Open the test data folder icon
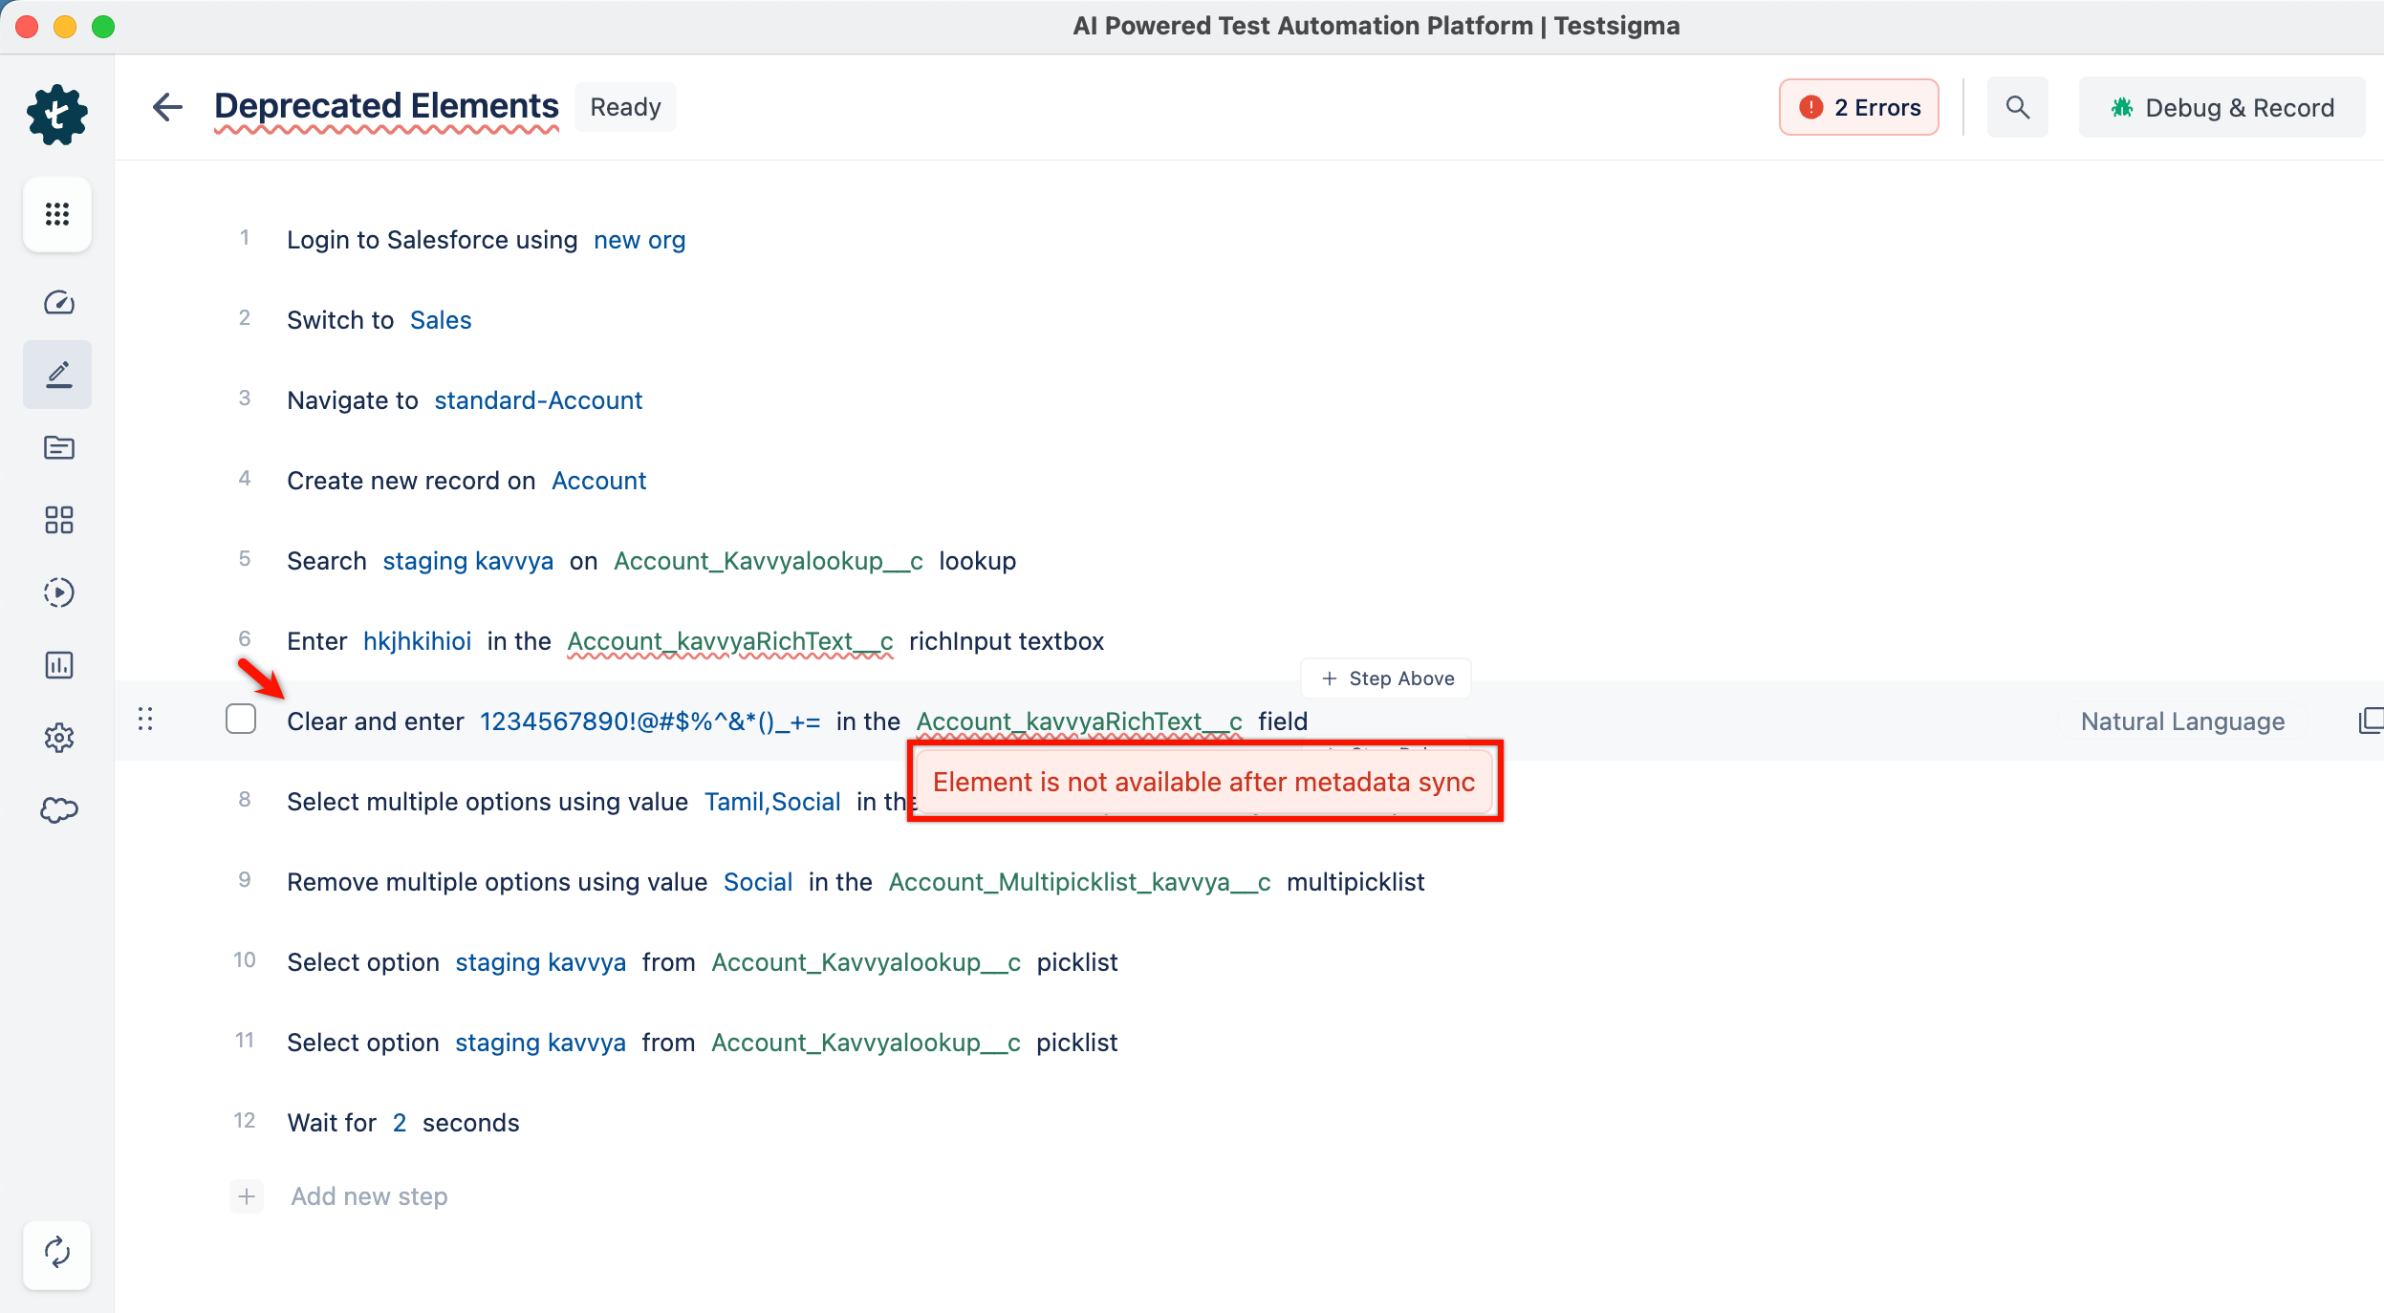Image resolution: width=2384 pixels, height=1313 pixels. 58,447
